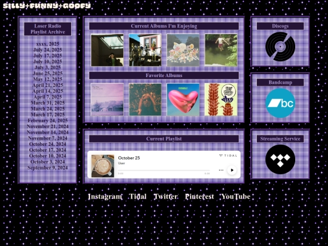Image resolution: width=328 pixels, height=246 pixels.
Task: Open the Discogs vinyl record icon
Action: [280, 46]
